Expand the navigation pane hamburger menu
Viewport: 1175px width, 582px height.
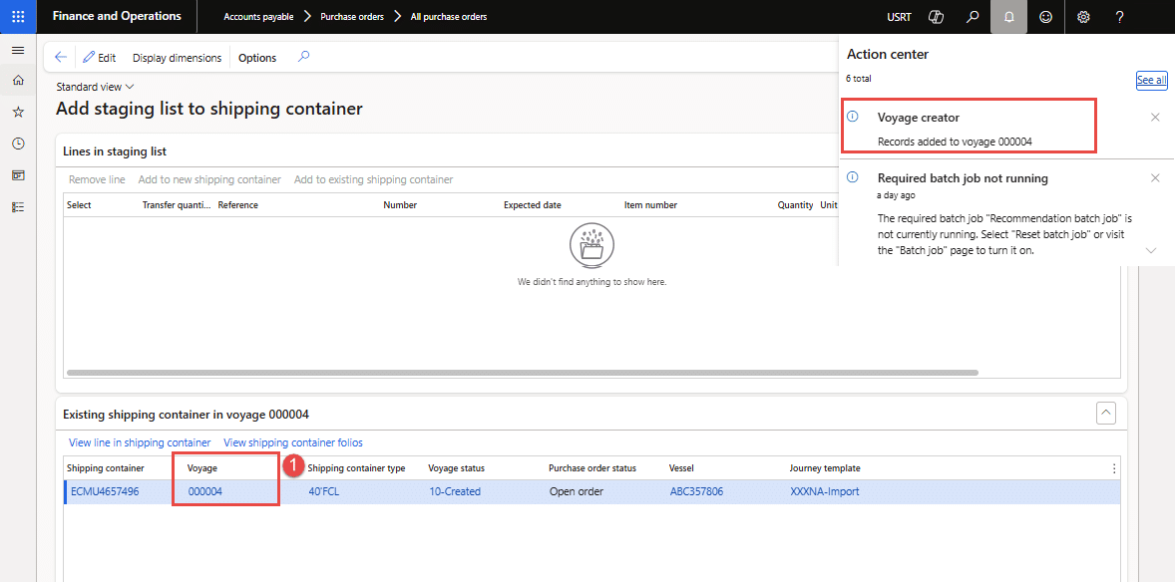point(18,50)
